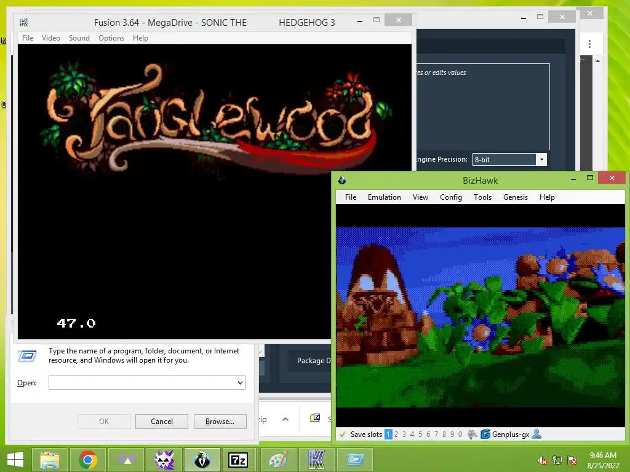The image size is (630, 472).
Task: Click the Genplus-gx core icon
Action: [x=485, y=435]
